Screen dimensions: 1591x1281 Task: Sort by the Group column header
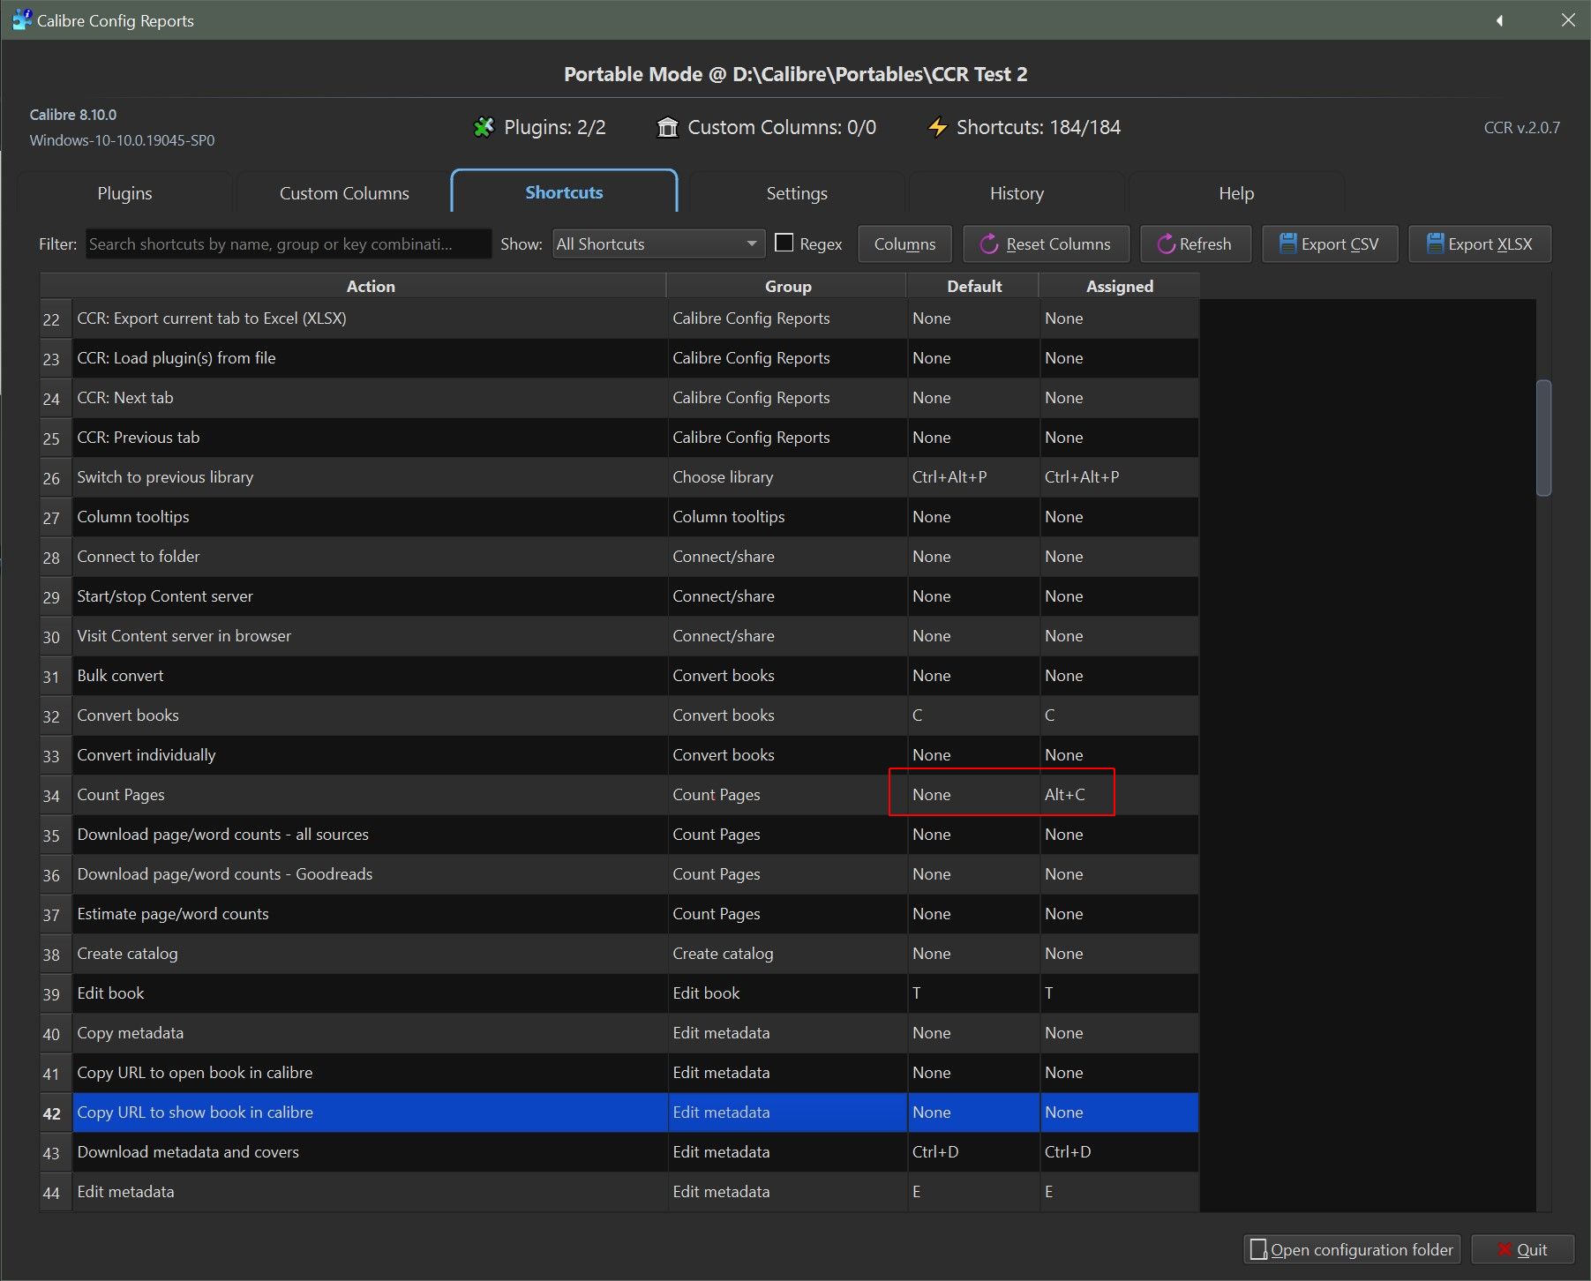point(788,286)
